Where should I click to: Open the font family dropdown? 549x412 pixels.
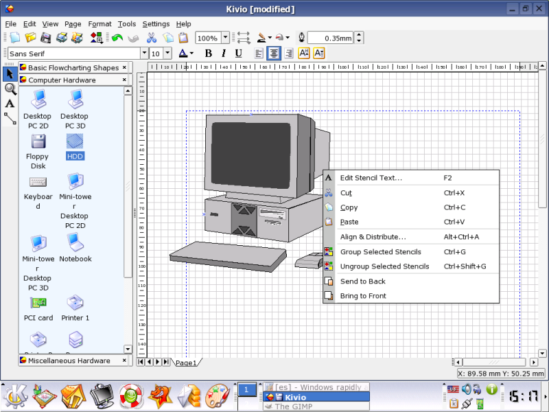(144, 54)
